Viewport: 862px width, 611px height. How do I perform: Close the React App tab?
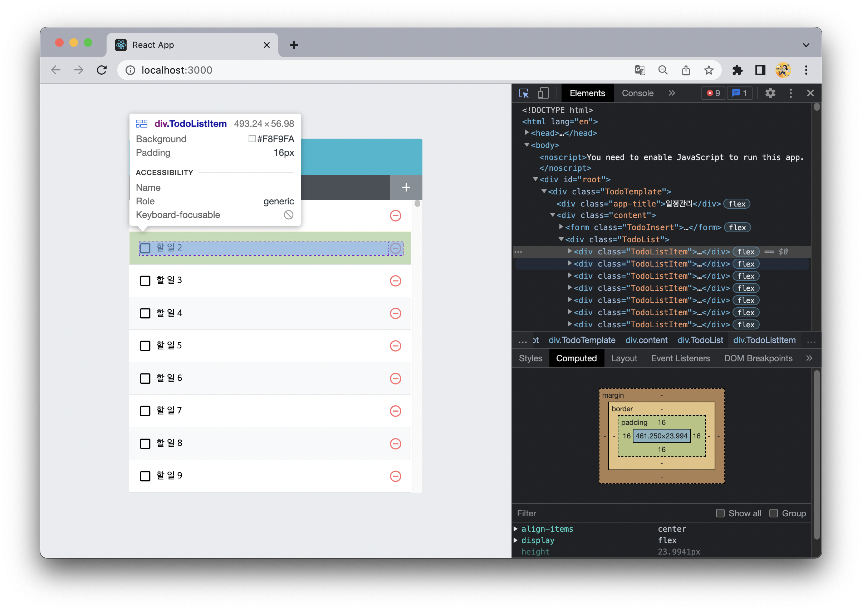(266, 45)
